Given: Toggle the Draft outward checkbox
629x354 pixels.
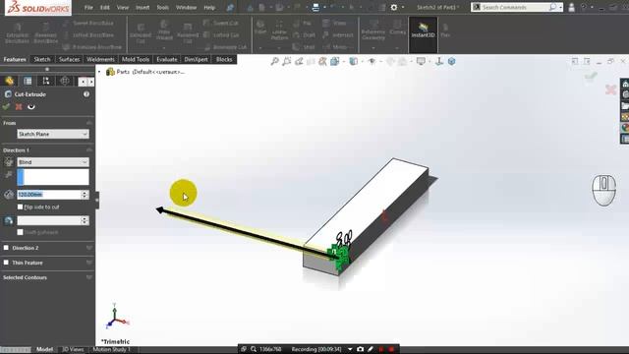Looking at the screenshot, I should click(20, 232).
